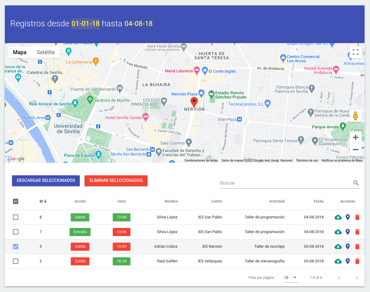Click the Entrada action badge
Image resolution: width=370 pixels, height=292 pixels.
coord(80,232)
